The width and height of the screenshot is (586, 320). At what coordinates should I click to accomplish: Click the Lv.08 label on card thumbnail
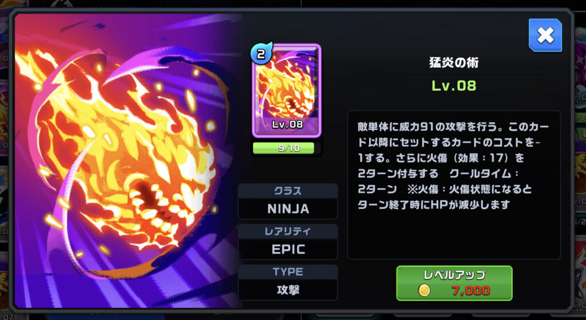click(287, 125)
